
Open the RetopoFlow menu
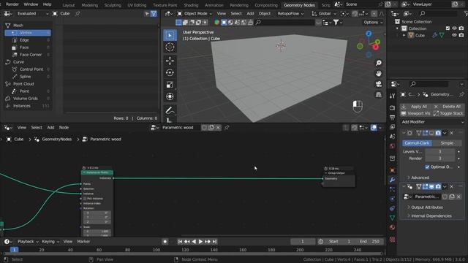tap(290, 14)
